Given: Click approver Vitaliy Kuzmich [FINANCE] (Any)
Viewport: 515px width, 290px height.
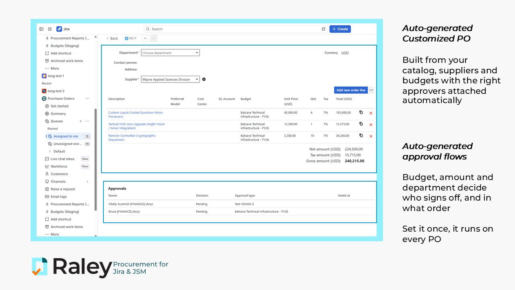Looking at the screenshot, I should click(131, 204).
